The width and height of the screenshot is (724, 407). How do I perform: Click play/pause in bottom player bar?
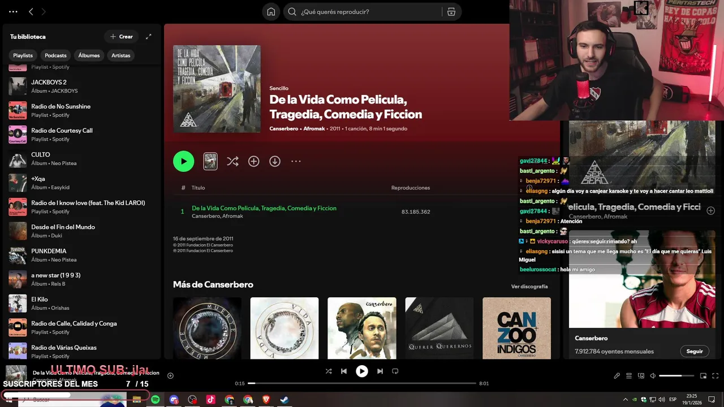click(x=362, y=371)
